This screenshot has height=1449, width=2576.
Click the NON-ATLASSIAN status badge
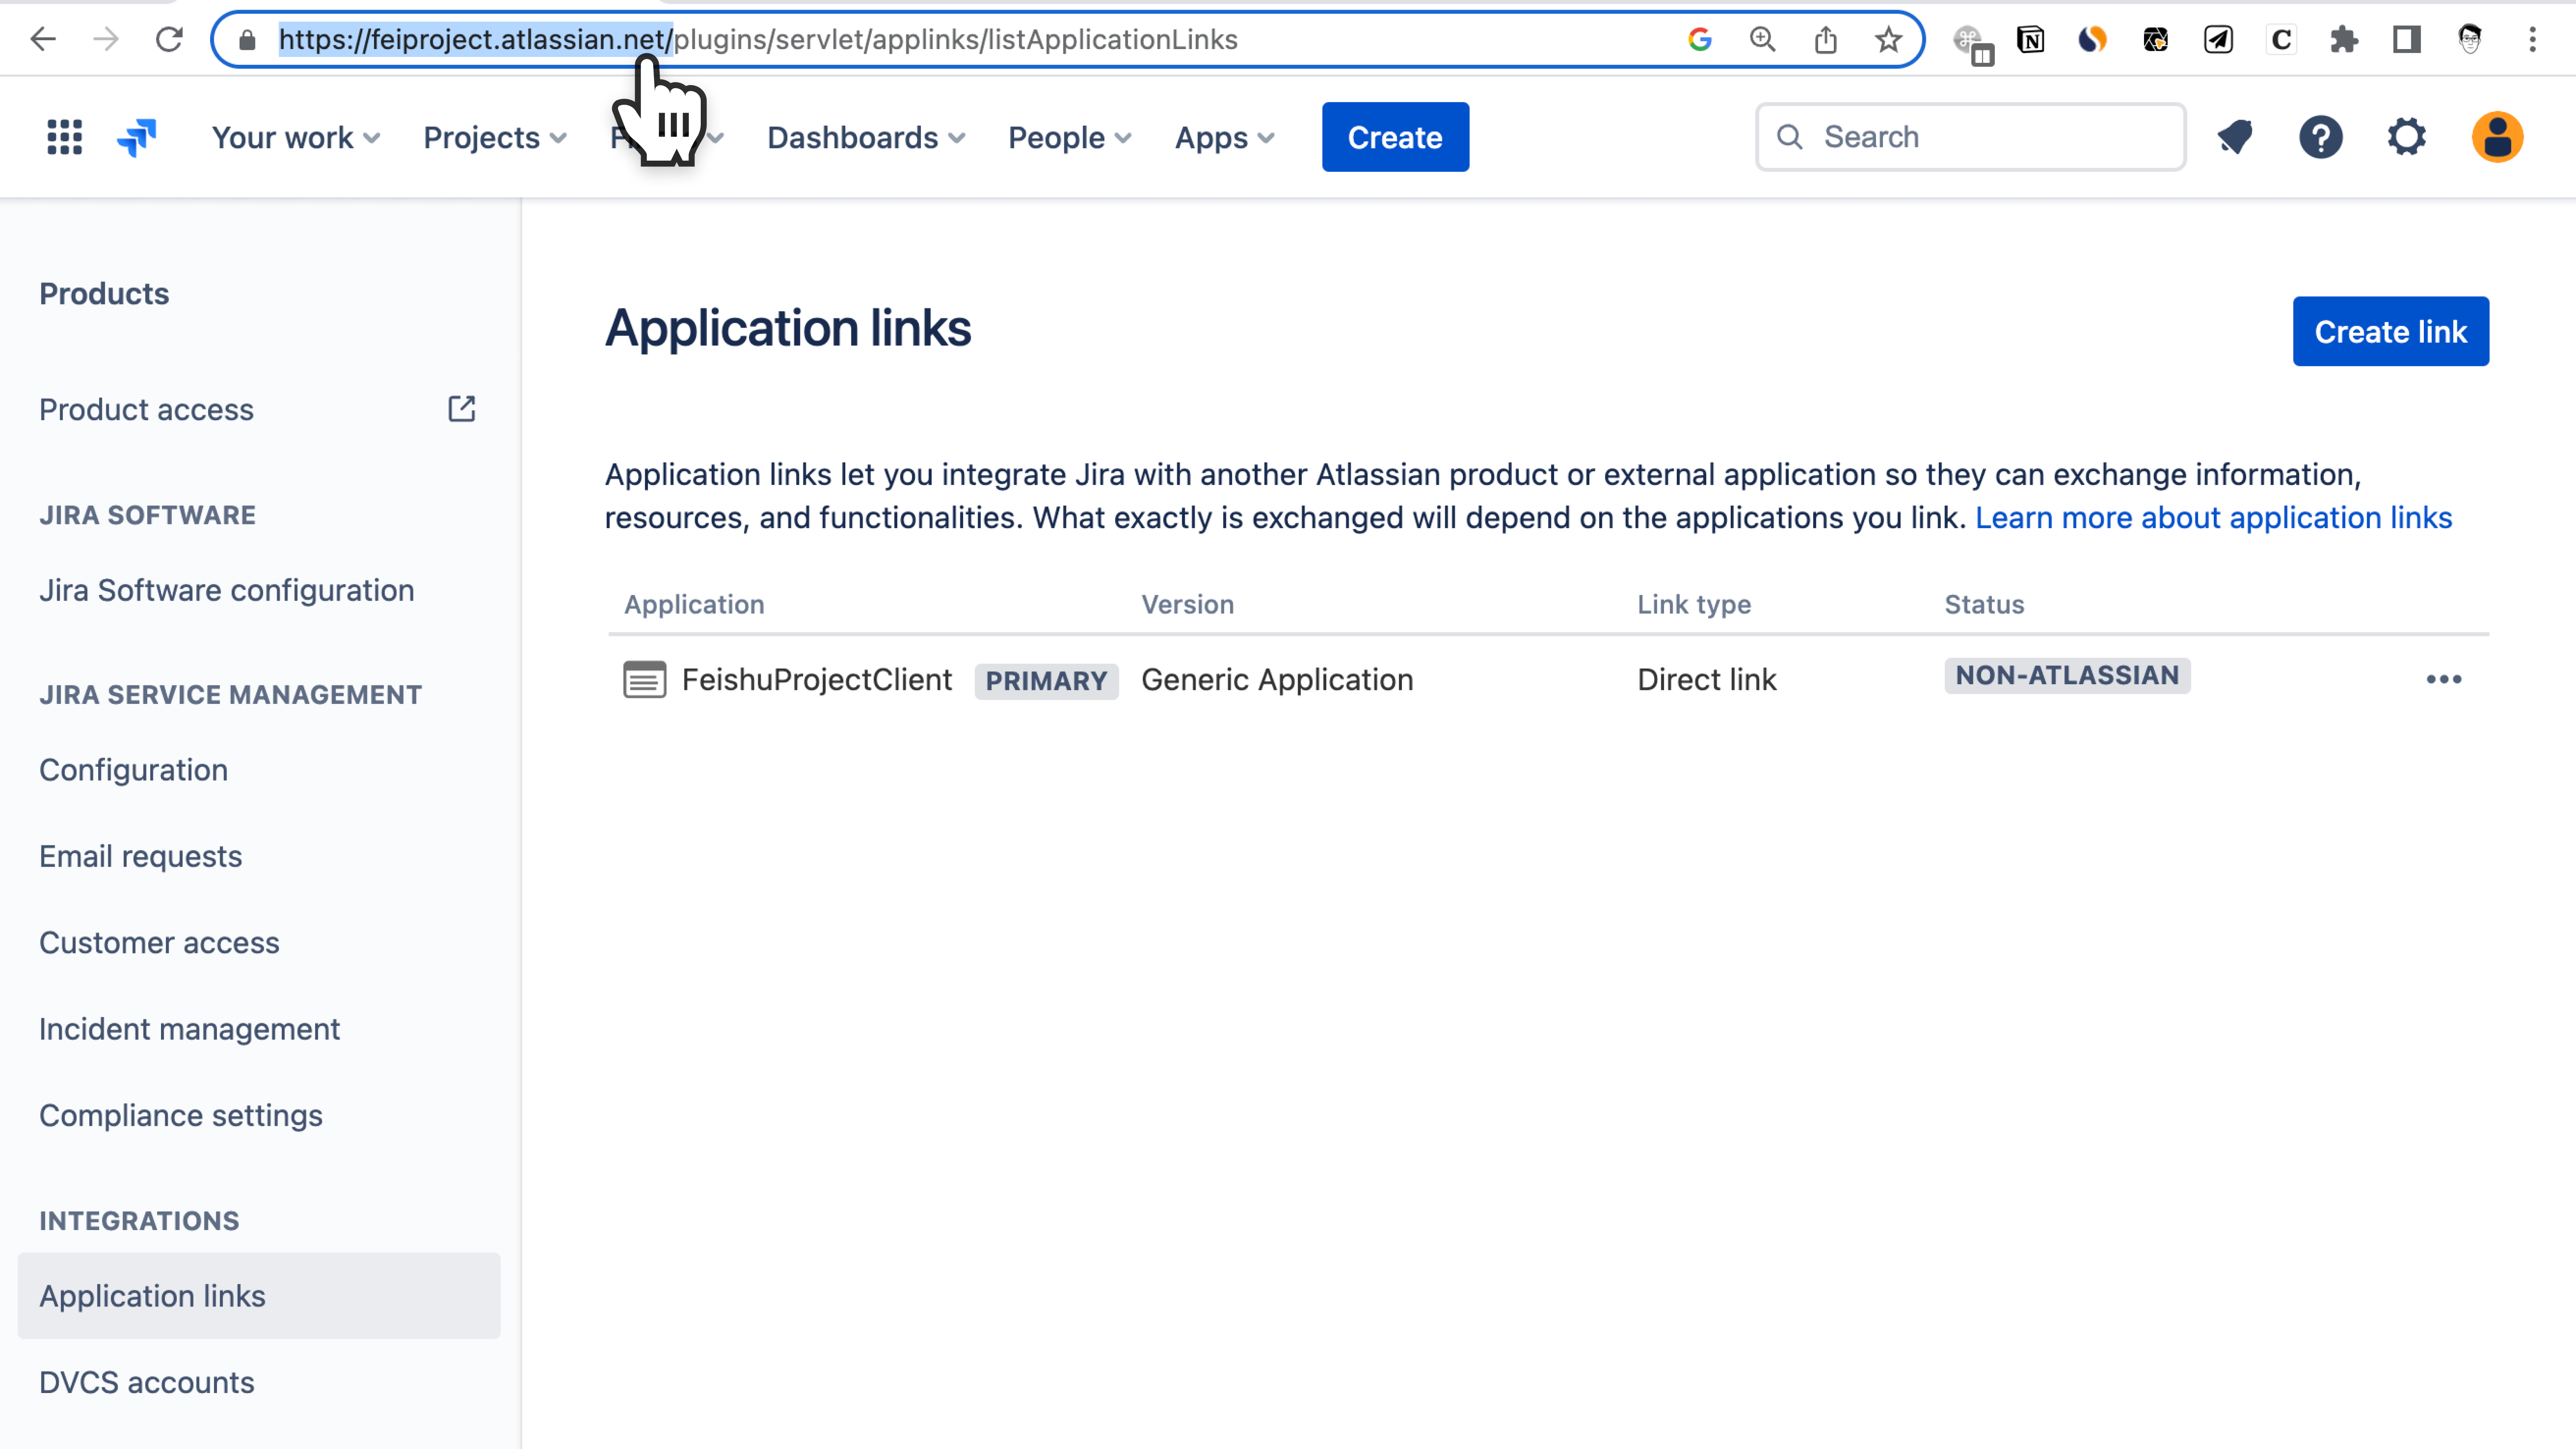click(2067, 675)
